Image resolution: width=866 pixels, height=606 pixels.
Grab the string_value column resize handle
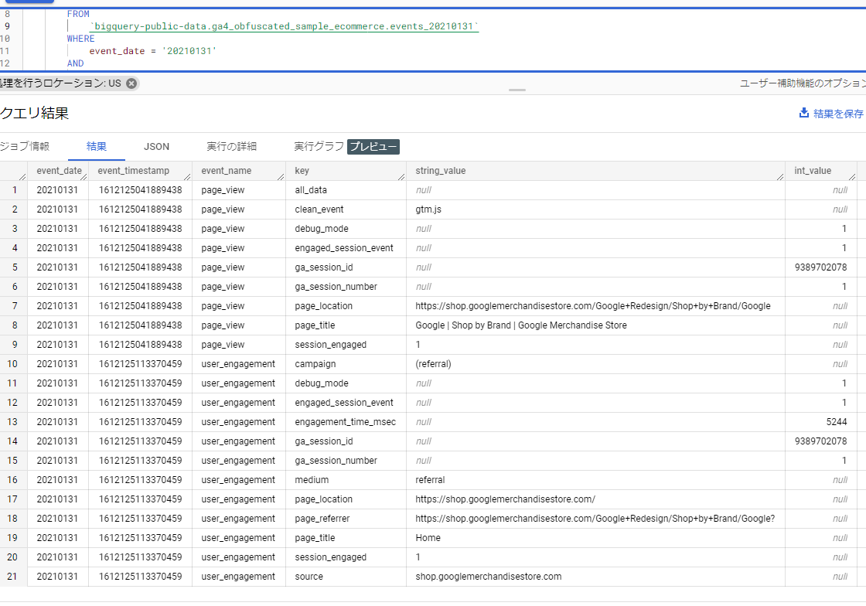(x=780, y=176)
